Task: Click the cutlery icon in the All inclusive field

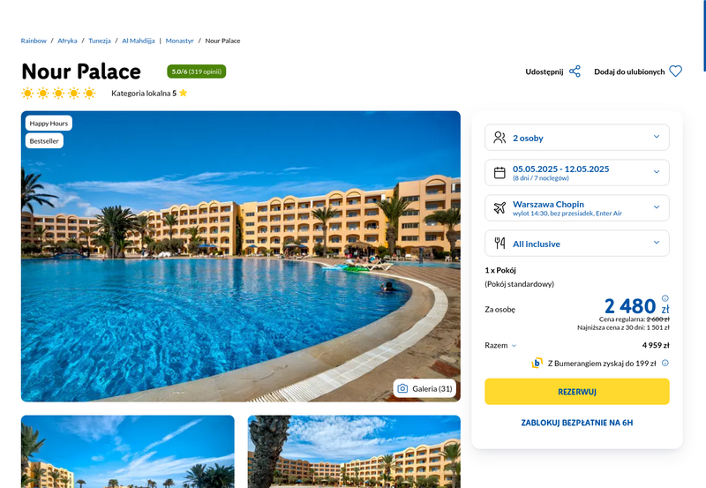Action: click(499, 244)
